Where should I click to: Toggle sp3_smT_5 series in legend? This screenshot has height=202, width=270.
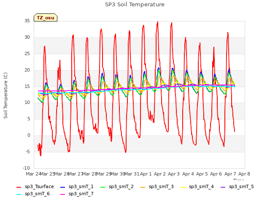[237, 187]
